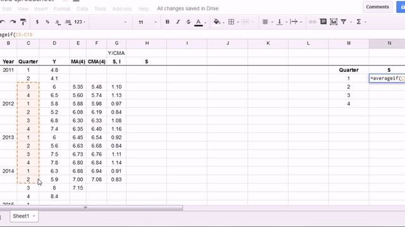Viewport: 405px width, 227px height.
Task: Click Quarter header in column M
Action: coord(349,70)
